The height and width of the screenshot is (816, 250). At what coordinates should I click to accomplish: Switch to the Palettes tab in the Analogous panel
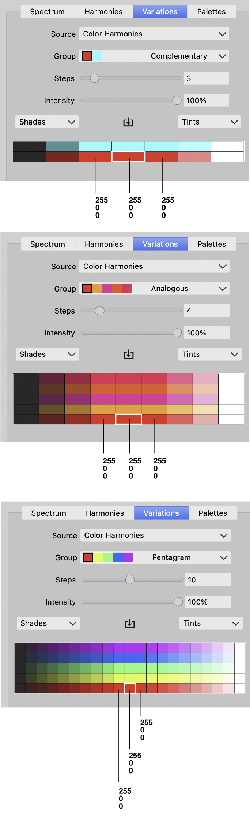pyautogui.click(x=212, y=244)
